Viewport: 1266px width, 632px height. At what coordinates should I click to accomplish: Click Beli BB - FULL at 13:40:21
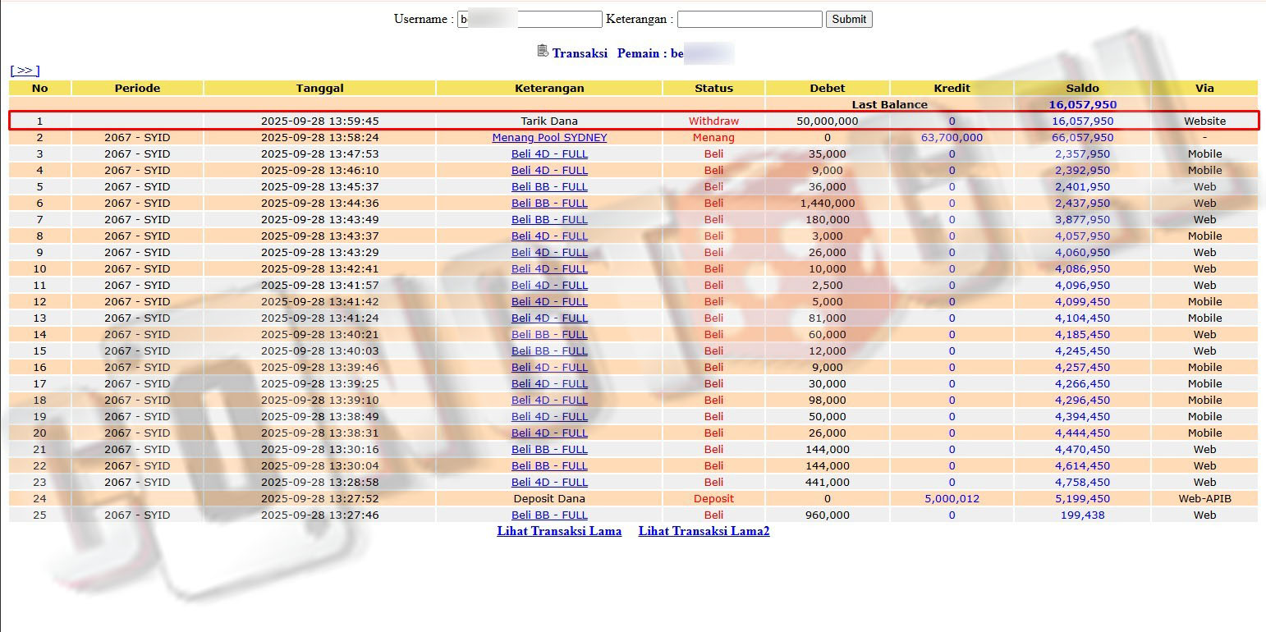pos(549,335)
